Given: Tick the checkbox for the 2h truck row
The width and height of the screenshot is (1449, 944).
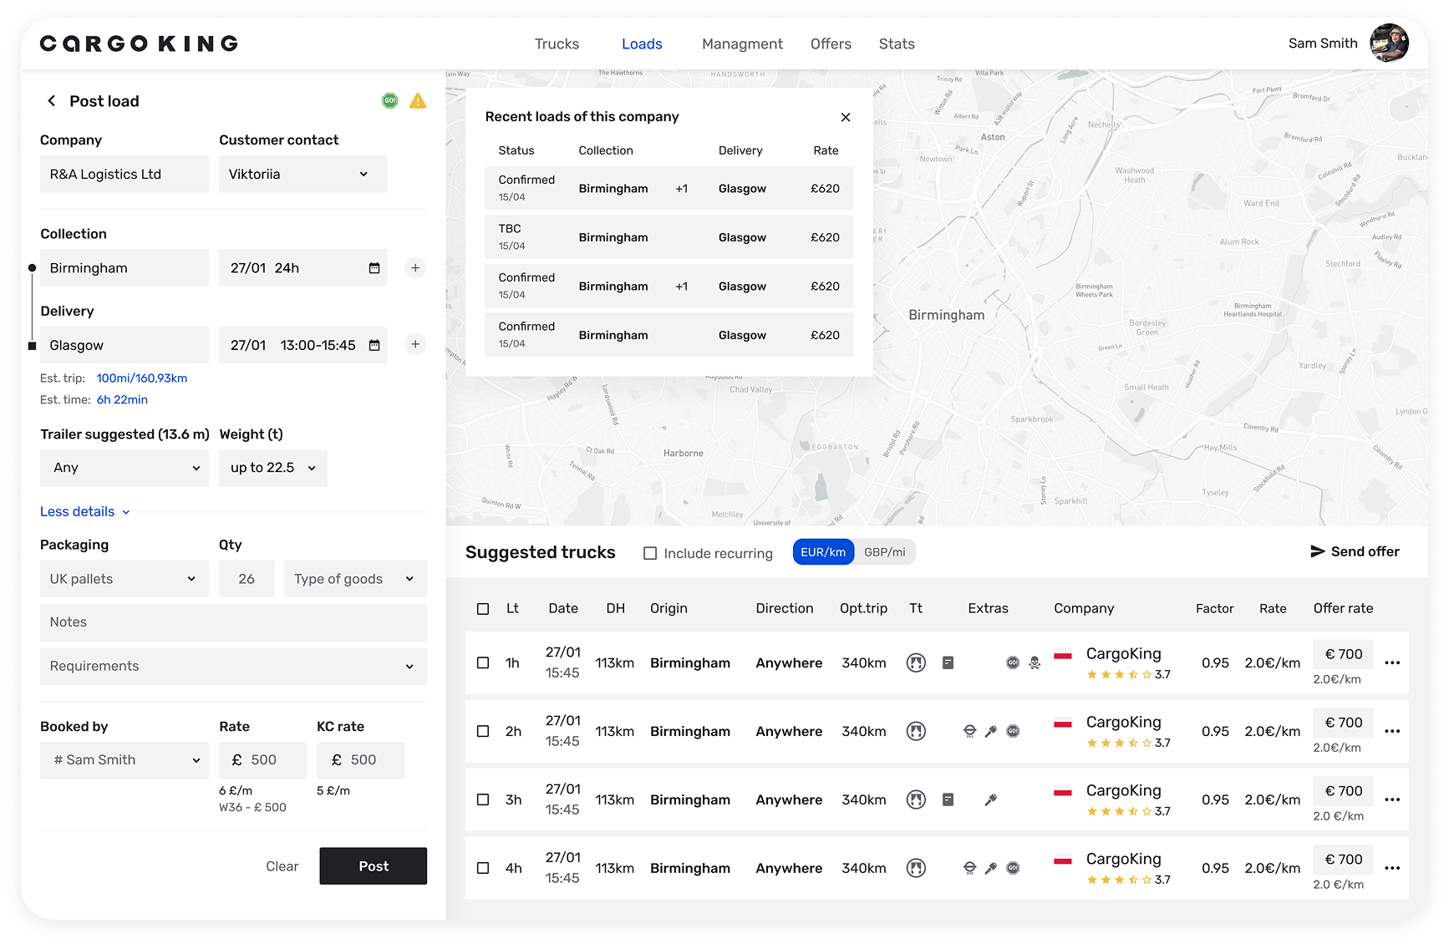Looking at the screenshot, I should [483, 731].
